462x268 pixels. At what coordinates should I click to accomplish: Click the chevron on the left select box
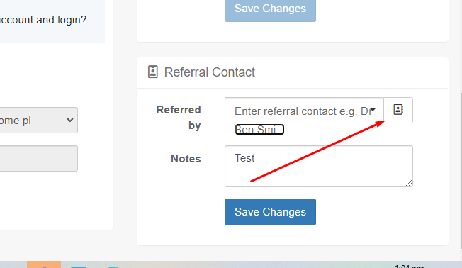70,120
